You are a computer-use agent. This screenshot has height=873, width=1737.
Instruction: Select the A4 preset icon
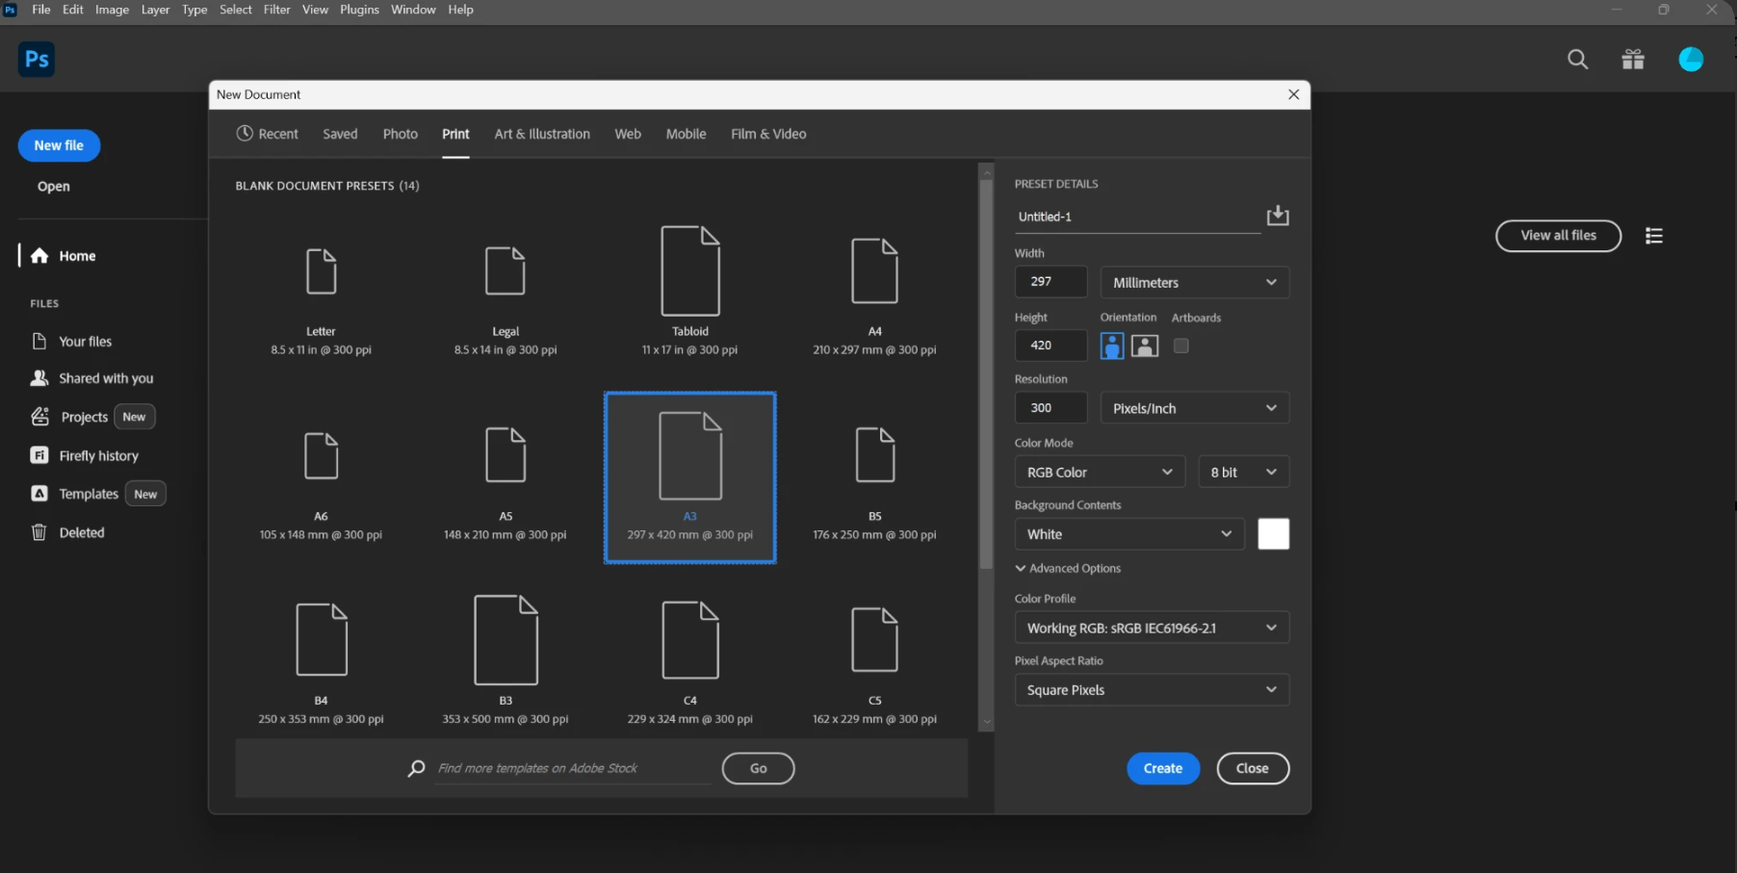tap(875, 270)
